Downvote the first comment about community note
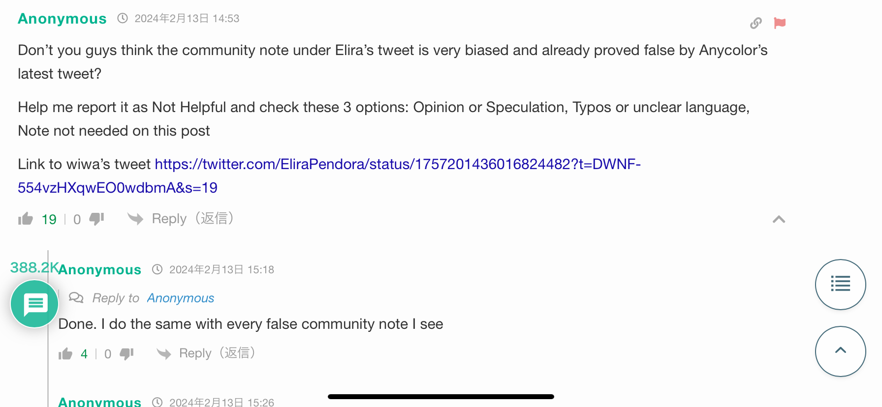882x407 pixels. pyautogui.click(x=97, y=219)
